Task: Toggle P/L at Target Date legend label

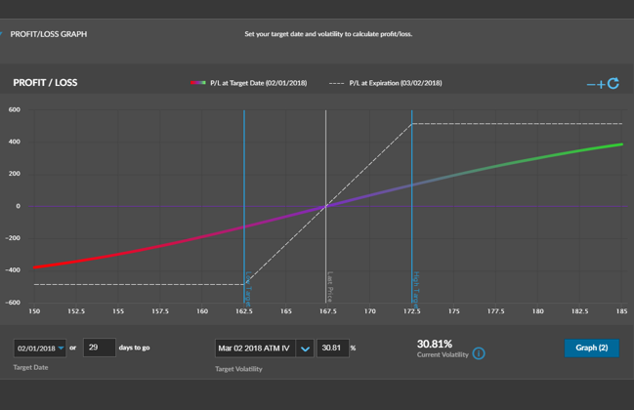Action: (x=259, y=83)
